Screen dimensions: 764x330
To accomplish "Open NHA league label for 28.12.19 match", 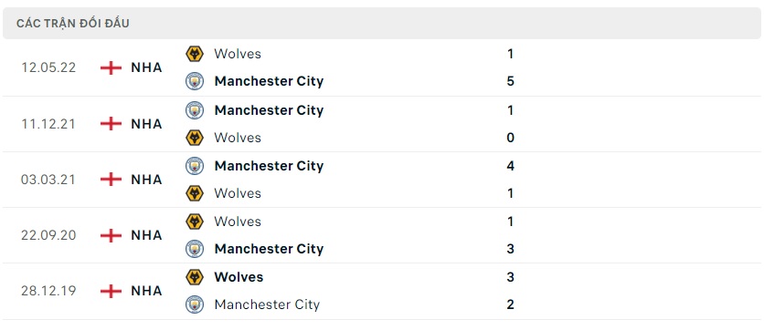I will [146, 291].
